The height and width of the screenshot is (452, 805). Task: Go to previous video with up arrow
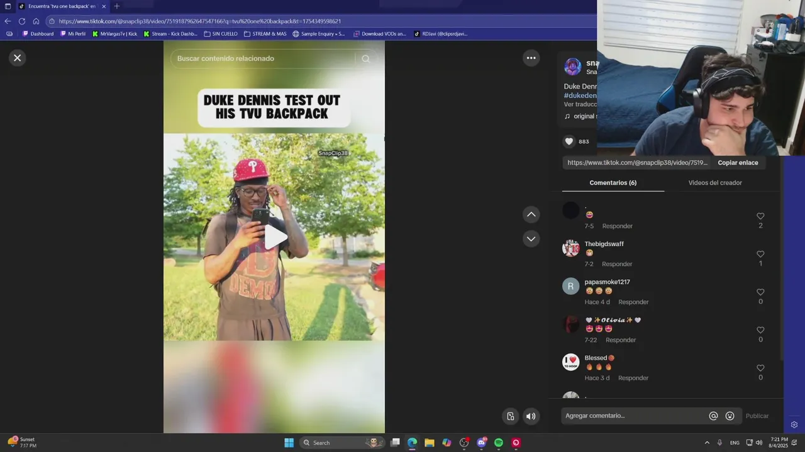coord(531,215)
